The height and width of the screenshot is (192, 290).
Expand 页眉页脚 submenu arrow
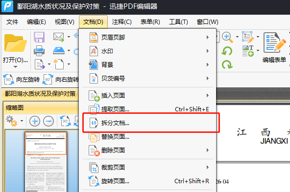point(208,38)
